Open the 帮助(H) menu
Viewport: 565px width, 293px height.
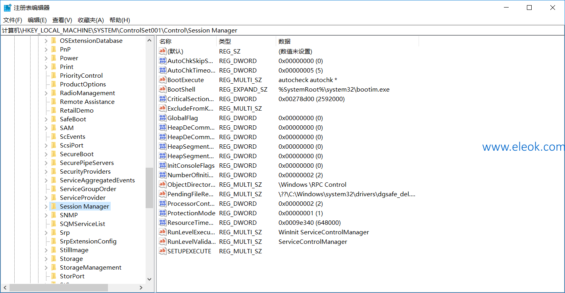tap(120, 20)
